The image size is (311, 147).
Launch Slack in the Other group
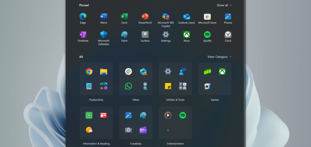(x=128, y=72)
